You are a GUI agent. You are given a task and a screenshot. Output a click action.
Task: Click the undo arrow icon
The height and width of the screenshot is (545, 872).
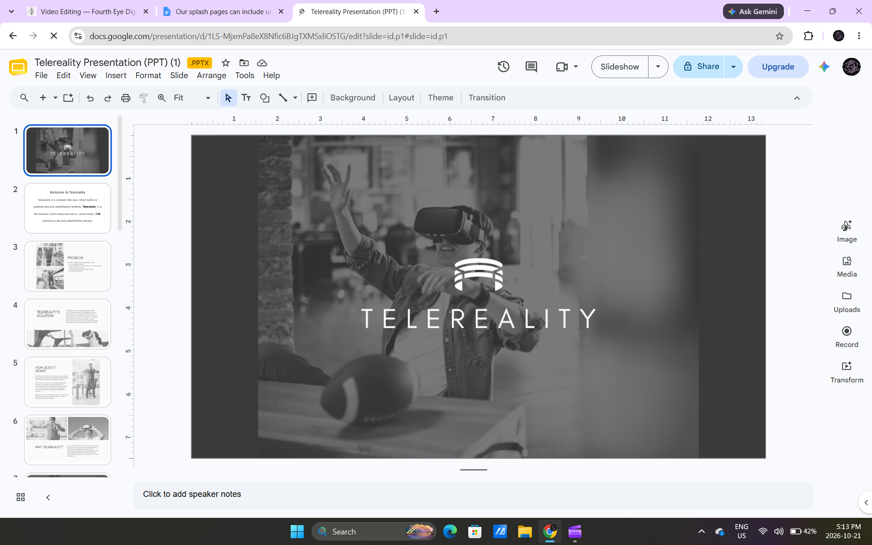click(x=90, y=98)
